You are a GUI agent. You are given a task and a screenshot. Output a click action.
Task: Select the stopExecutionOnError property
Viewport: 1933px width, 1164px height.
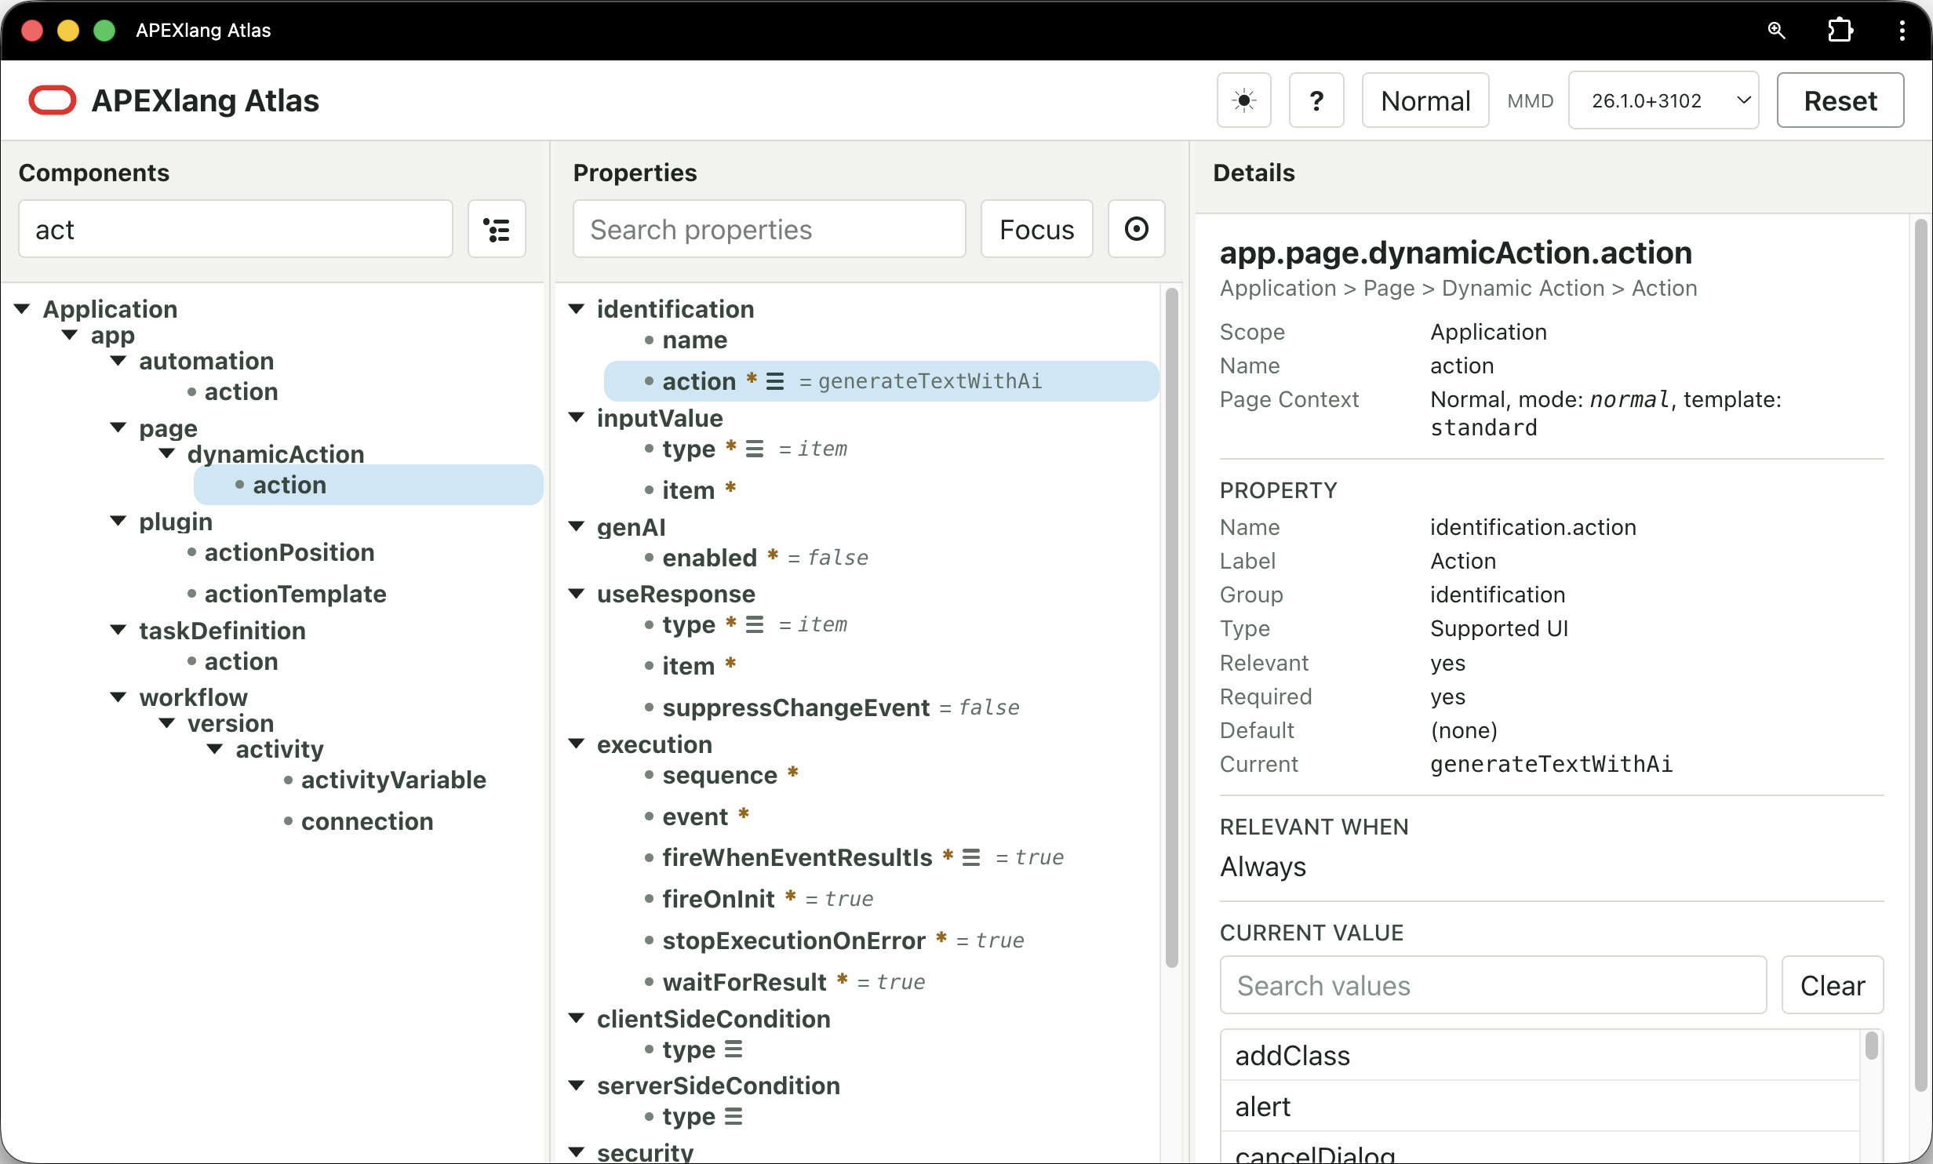coord(794,940)
